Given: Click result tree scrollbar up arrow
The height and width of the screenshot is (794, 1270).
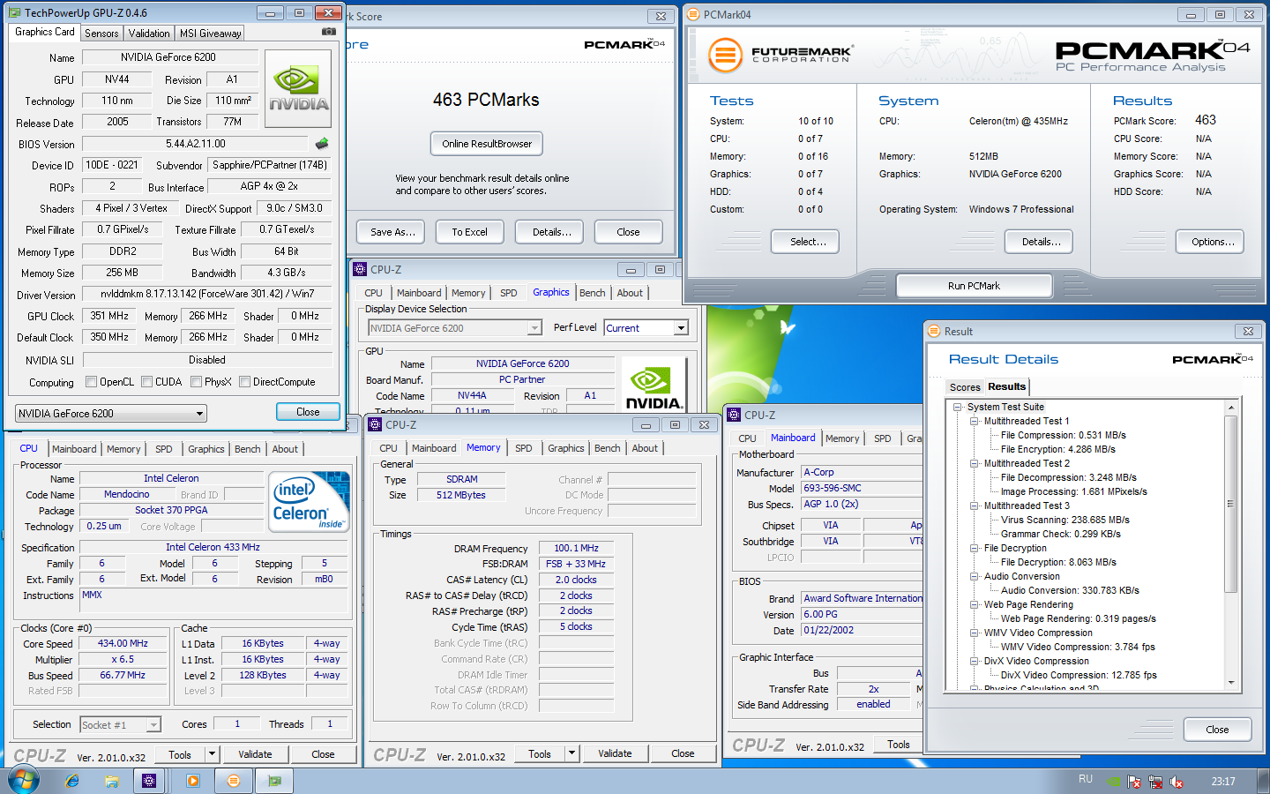Looking at the screenshot, I should click(1231, 408).
